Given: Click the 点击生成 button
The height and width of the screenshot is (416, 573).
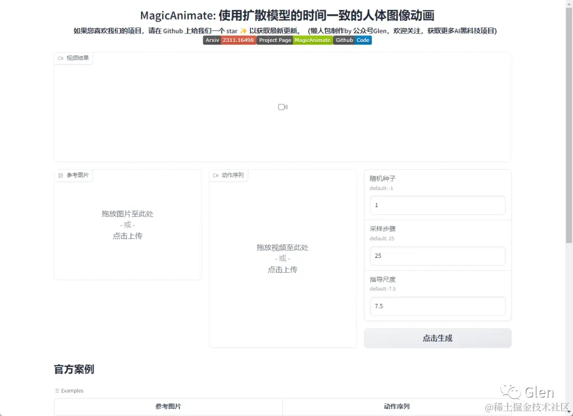Looking at the screenshot, I should [437, 338].
